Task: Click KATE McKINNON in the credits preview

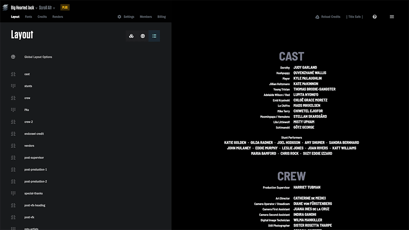Action: click(x=306, y=84)
